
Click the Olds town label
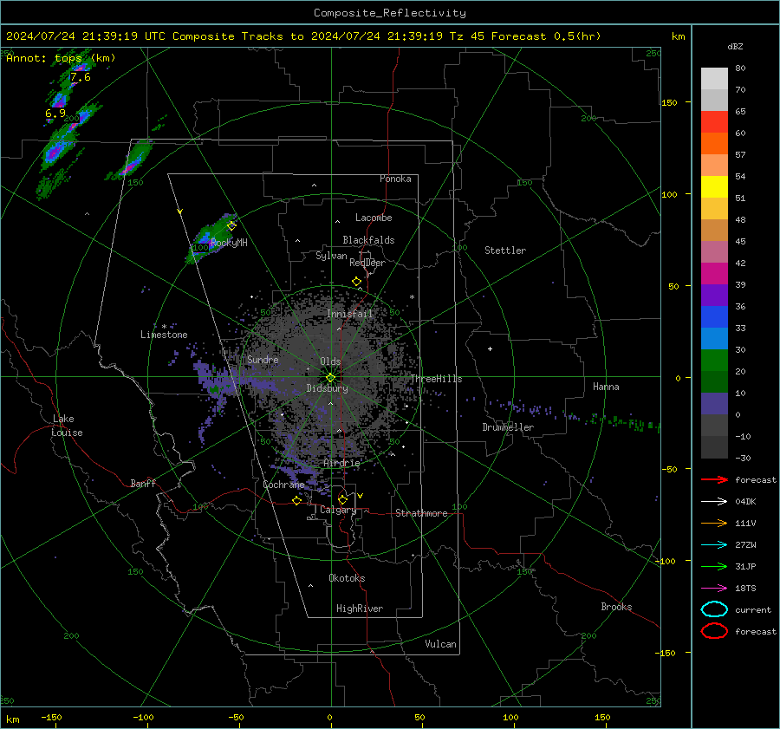(330, 361)
